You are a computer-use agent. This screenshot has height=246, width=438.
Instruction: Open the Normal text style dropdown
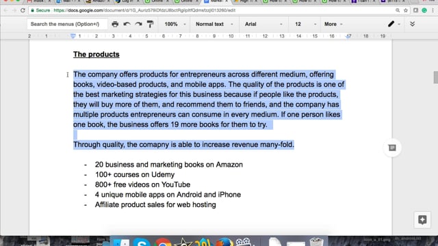(214, 24)
